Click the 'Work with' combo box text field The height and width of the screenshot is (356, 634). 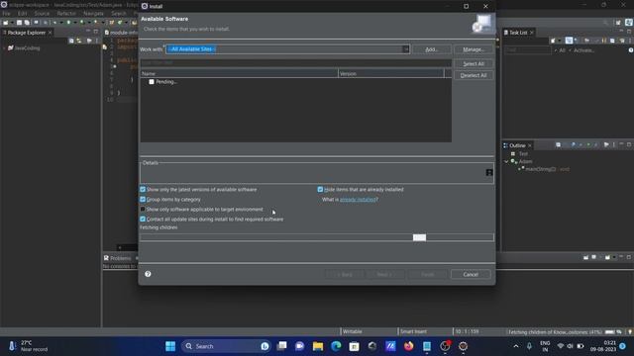[x=284, y=49]
